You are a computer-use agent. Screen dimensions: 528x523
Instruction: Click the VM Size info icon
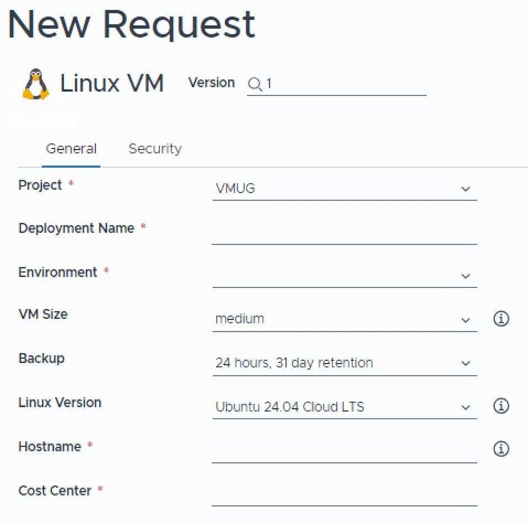(501, 318)
